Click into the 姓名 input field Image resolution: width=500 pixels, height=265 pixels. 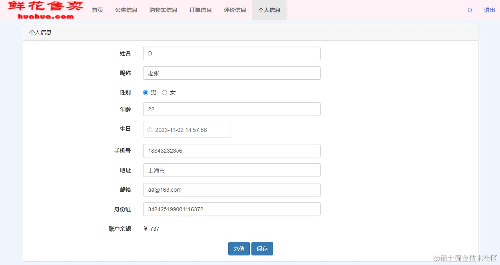232,53
